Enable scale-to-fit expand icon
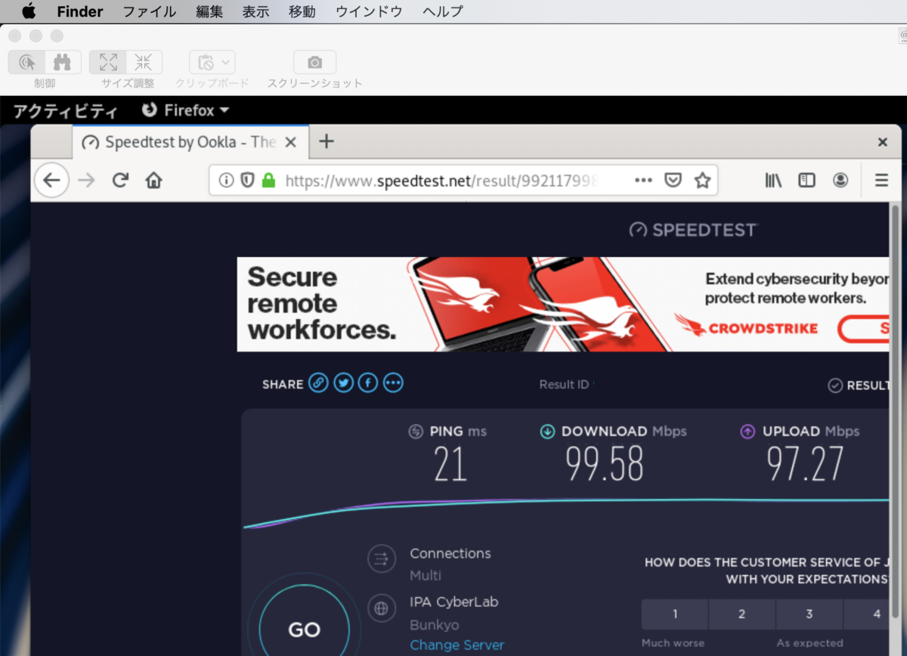The width and height of the screenshot is (907, 656). tap(108, 62)
